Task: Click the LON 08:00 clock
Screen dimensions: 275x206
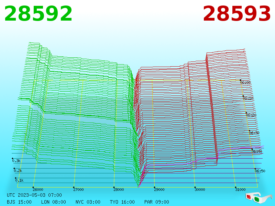Action: point(54,202)
